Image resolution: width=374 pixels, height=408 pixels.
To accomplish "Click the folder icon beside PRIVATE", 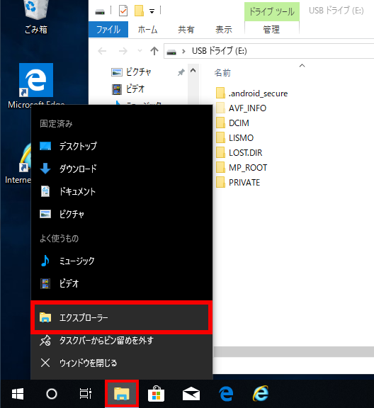I will point(220,182).
